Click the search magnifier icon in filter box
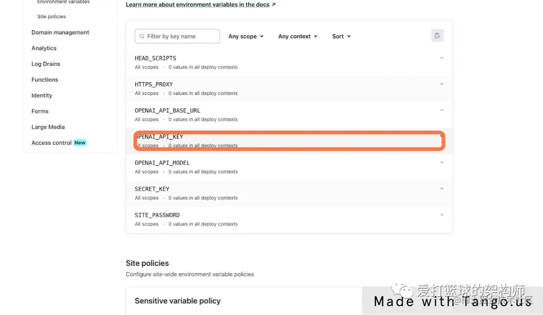This screenshot has height=315, width=543. [x=142, y=36]
